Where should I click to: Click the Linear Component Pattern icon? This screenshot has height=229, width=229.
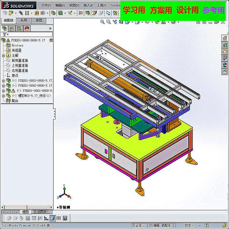pos(27,13)
